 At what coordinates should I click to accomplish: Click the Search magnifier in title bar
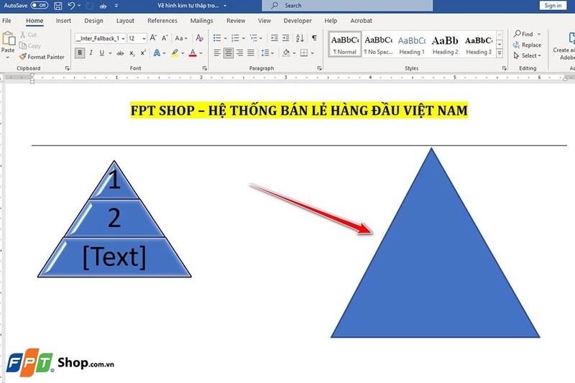pos(275,6)
